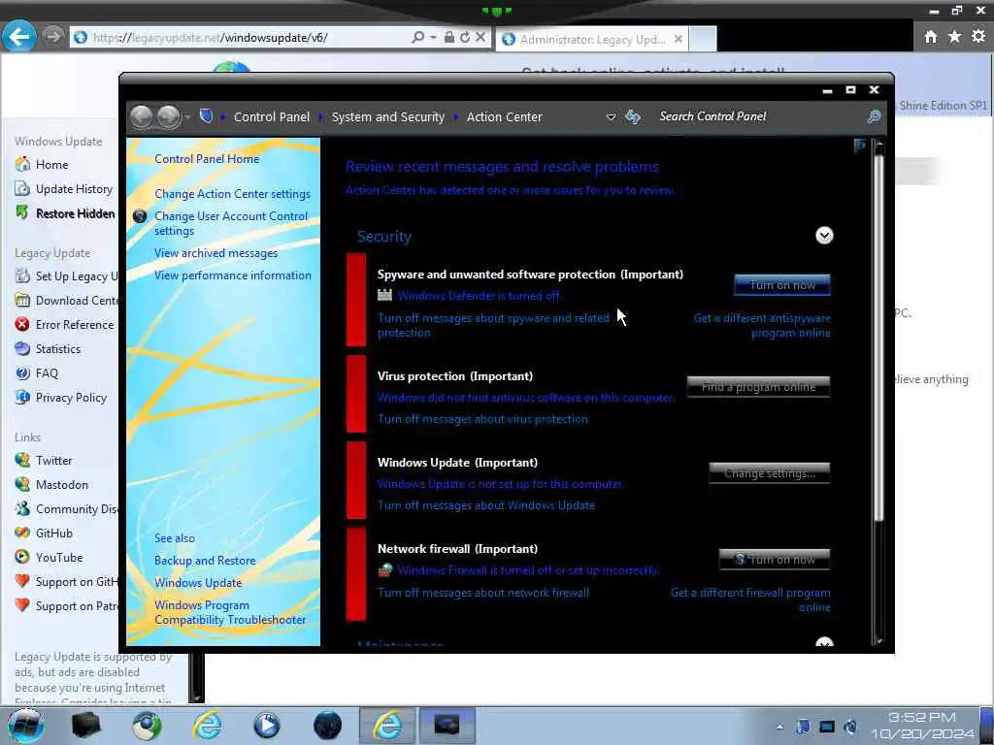Open Windows Media Player from taskbar
The height and width of the screenshot is (745, 994).
(266, 726)
